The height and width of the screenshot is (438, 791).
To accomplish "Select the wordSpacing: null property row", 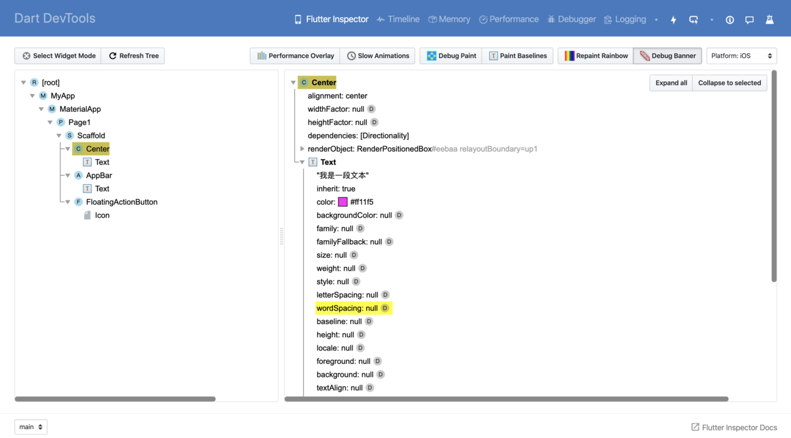I will pyautogui.click(x=353, y=308).
